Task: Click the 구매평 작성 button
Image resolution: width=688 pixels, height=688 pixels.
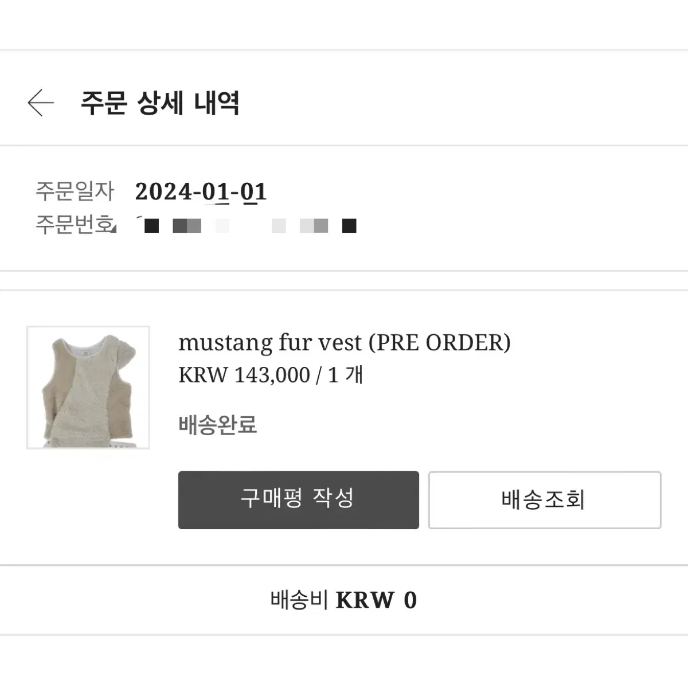Action: tap(299, 500)
